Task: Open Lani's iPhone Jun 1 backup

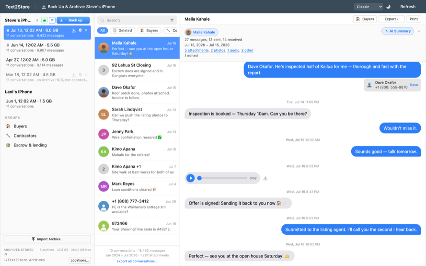Action: point(47,103)
